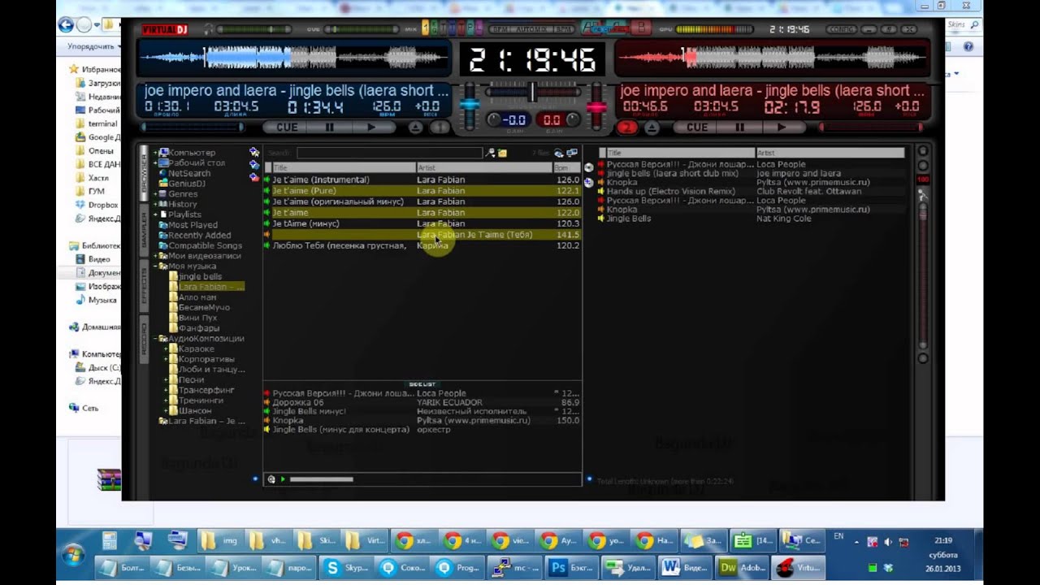Click the crossfader between the decks
Viewport: 1040px width, 585px height.
tap(532, 93)
